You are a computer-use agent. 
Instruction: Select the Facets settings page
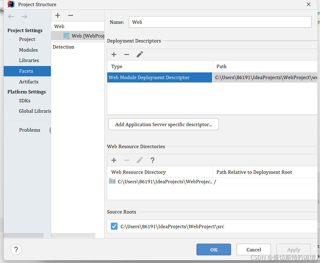point(27,71)
